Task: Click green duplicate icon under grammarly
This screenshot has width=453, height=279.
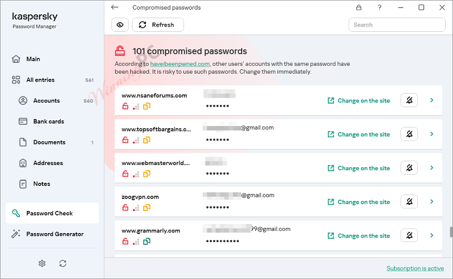Action: point(147,242)
